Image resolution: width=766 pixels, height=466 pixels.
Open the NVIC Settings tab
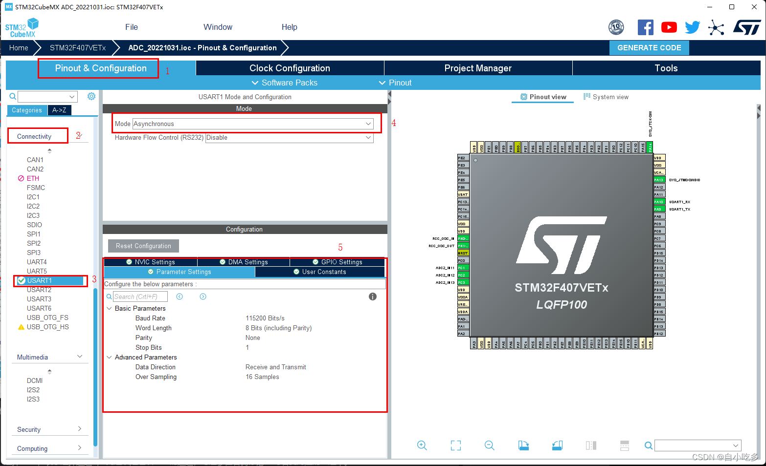pyautogui.click(x=150, y=262)
